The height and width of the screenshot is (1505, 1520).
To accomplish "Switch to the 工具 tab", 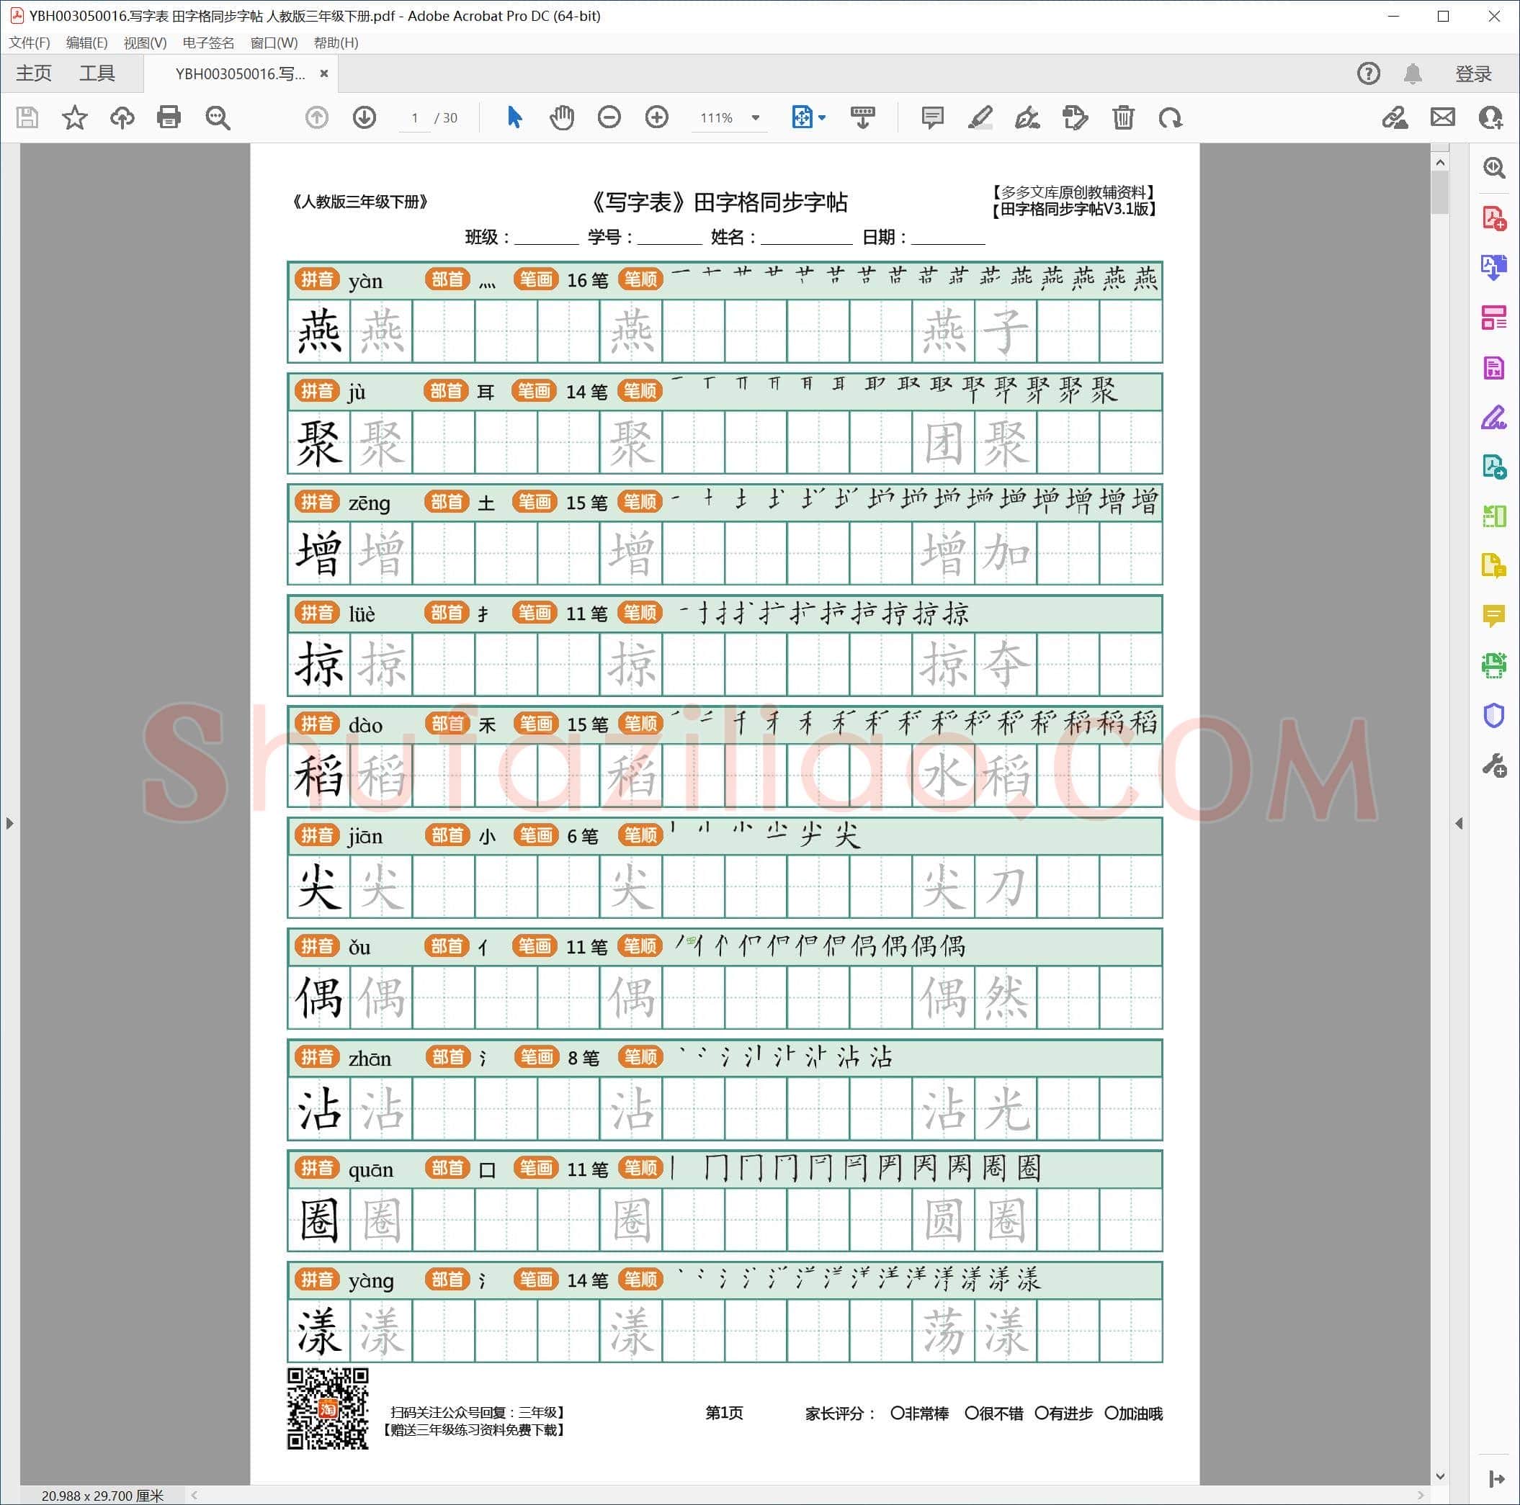I will point(97,74).
